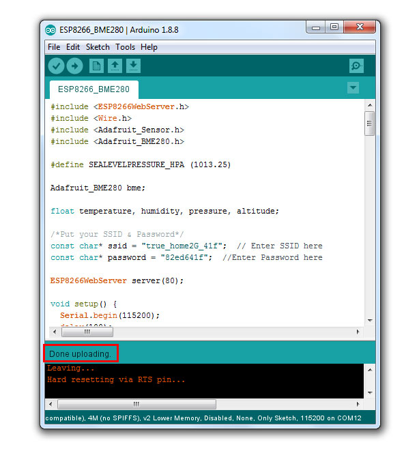Select the ESP8266_BME280 sketch tab
The image size is (419, 464).
pyautogui.click(x=93, y=89)
